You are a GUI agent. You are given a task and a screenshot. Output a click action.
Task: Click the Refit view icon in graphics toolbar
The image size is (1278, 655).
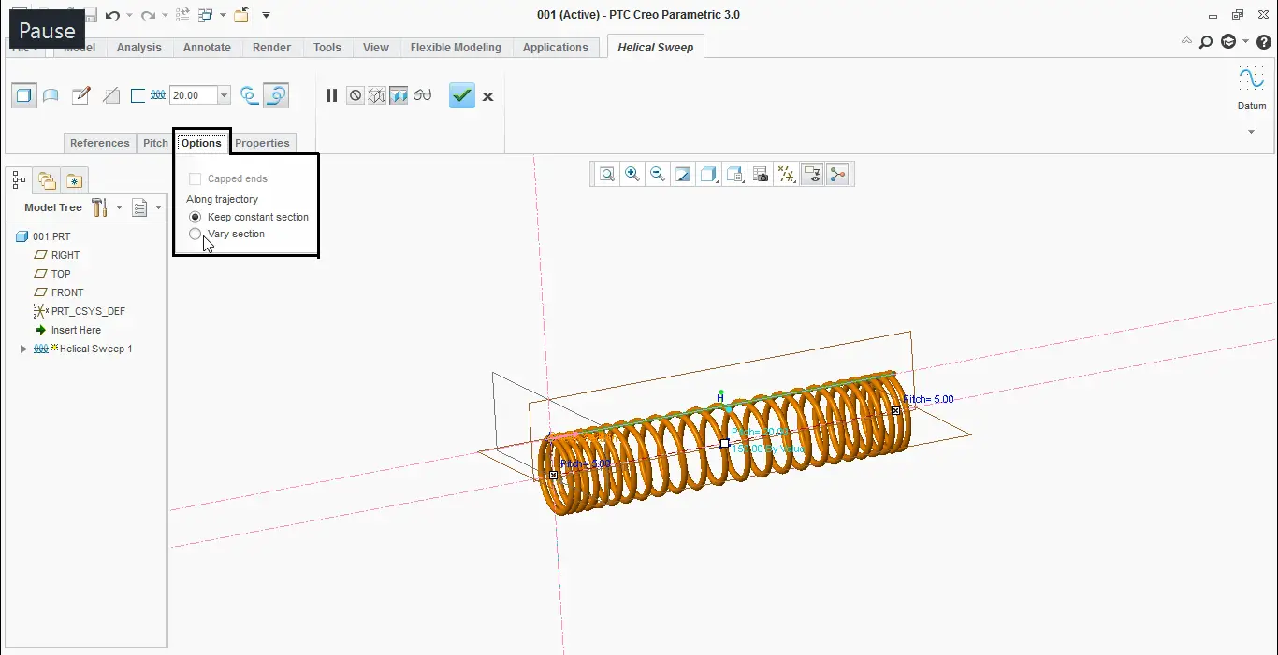606,174
